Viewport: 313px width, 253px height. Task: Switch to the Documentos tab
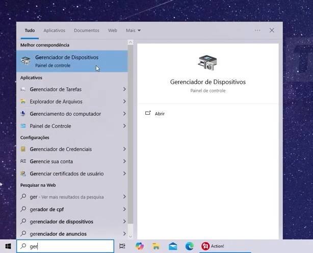[x=87, y=31]
